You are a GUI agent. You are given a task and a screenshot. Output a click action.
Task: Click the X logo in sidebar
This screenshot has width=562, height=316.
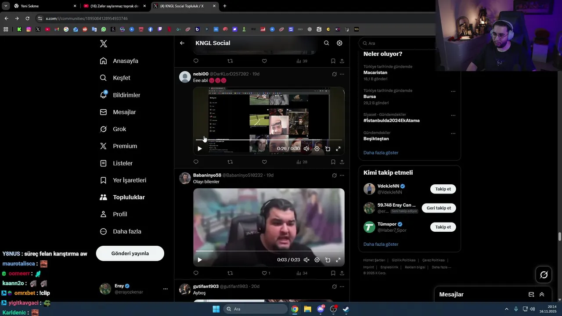[104, 43]
